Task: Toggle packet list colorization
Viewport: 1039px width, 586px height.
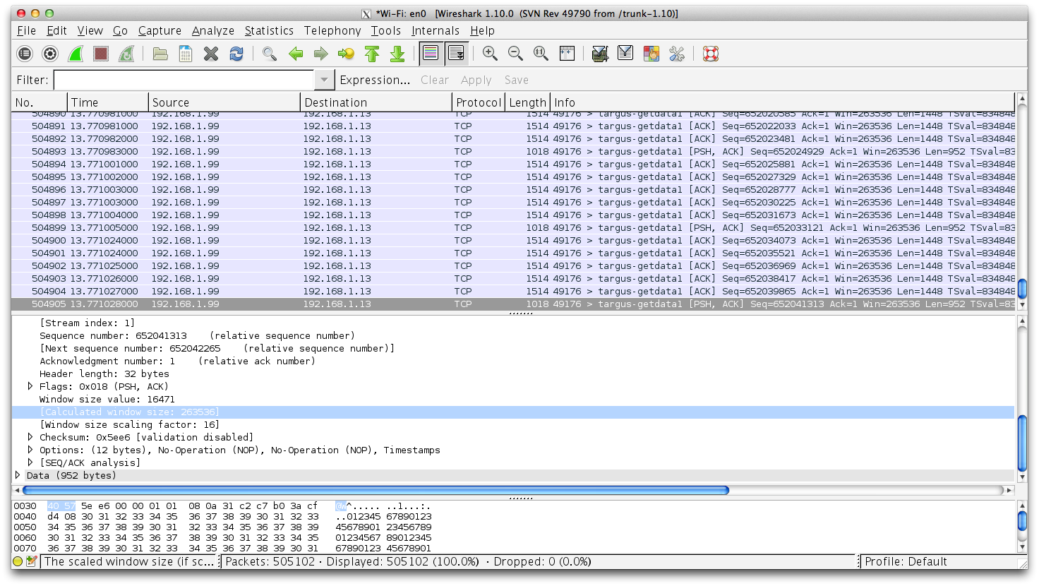Action: (431, 54)
